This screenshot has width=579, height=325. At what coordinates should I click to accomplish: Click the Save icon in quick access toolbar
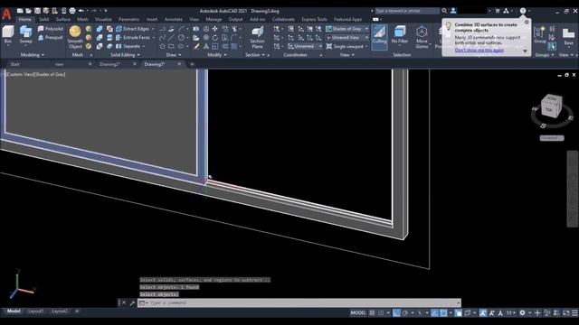point(37,11)
